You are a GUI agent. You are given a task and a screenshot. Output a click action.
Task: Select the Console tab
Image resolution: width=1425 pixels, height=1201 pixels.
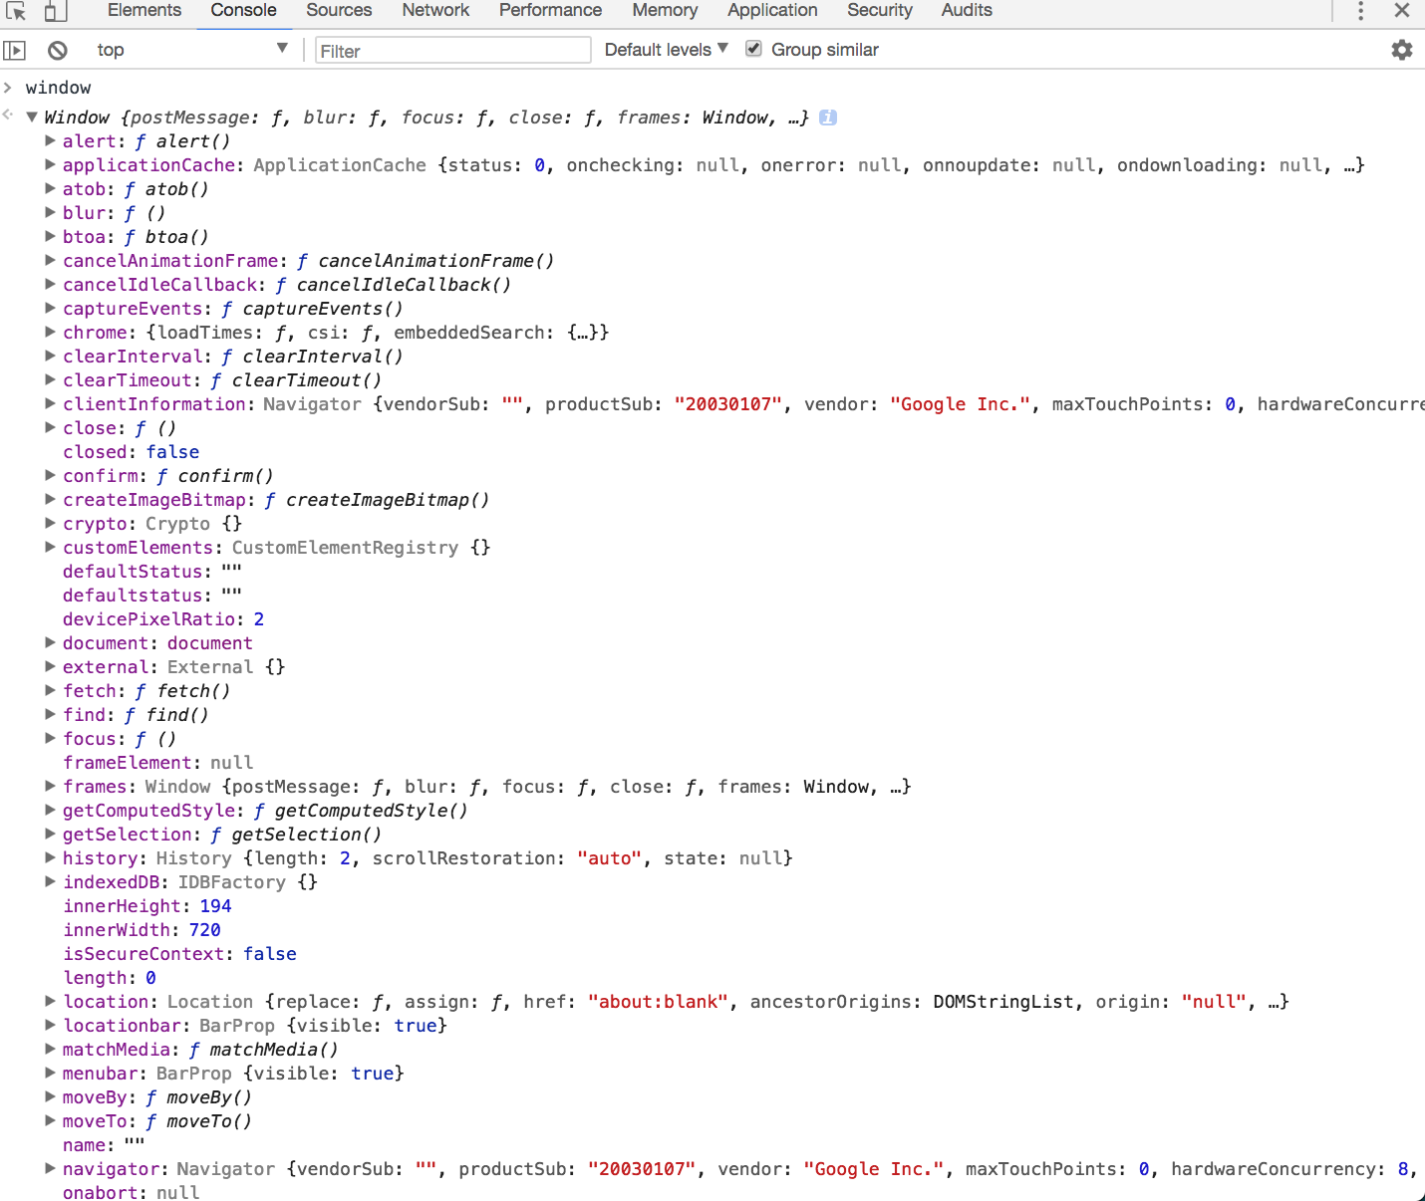click(x=243, y=11)
